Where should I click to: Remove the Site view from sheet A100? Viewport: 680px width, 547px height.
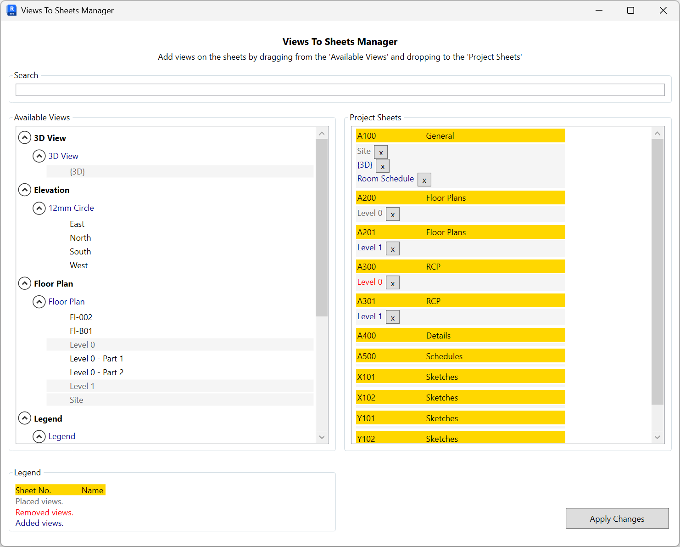click(380, 152)
